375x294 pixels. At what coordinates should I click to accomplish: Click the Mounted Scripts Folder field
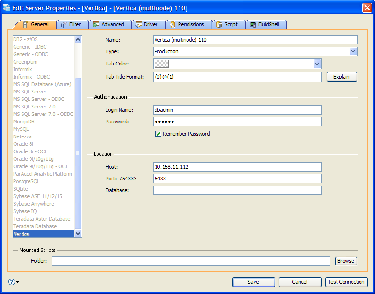coord(191,261)
